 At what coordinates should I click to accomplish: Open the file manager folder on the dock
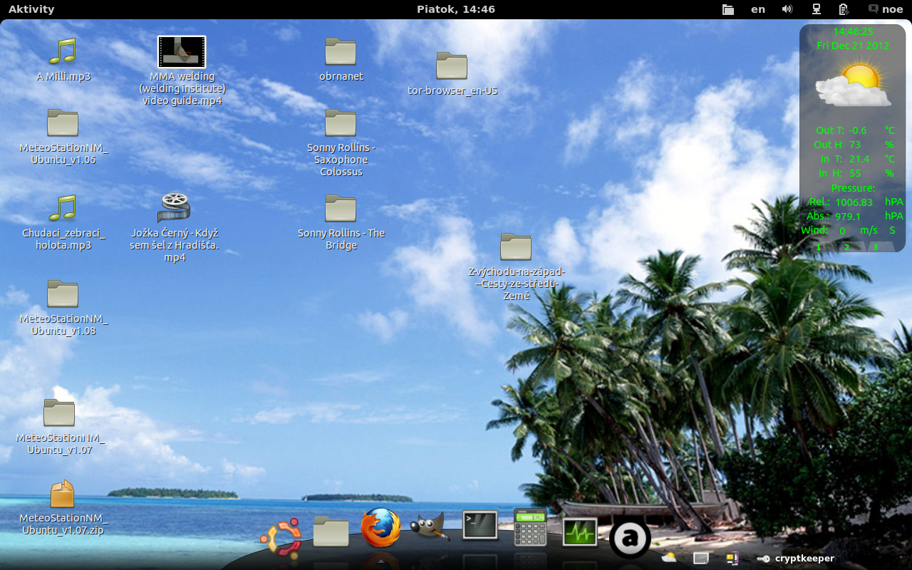[331, 530]
